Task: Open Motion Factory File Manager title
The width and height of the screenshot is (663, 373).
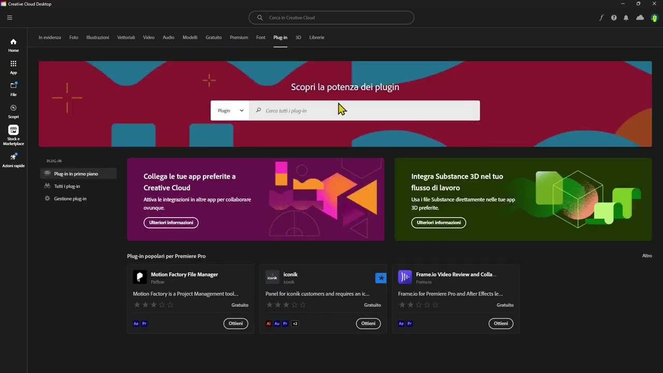Action: pyautogui.click(x=184, y=275)
